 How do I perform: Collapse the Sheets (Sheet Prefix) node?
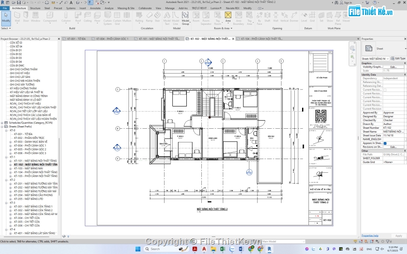[2, 127]
